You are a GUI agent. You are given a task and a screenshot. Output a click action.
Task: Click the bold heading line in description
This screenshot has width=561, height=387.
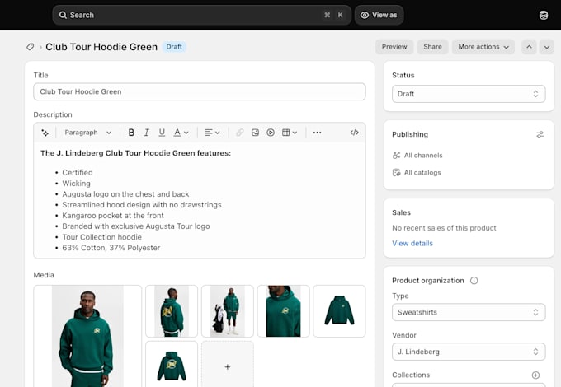coord(135,153)
